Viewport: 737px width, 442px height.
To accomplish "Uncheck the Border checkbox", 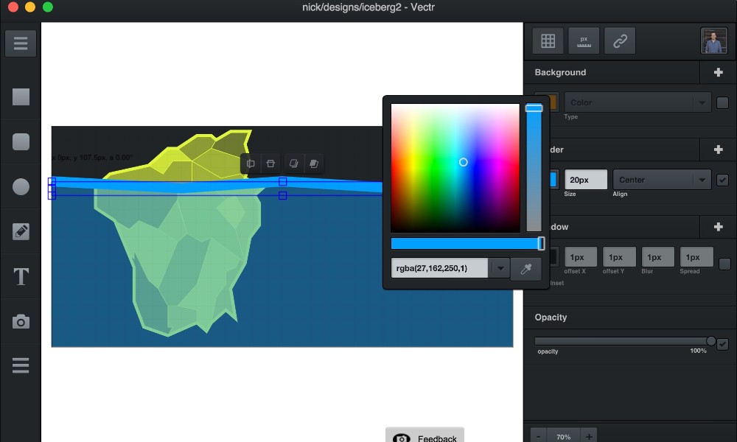I will click(723, 180).
